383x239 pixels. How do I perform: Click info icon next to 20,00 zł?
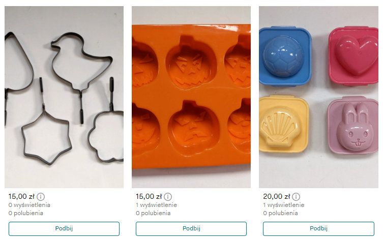point(296,196)
